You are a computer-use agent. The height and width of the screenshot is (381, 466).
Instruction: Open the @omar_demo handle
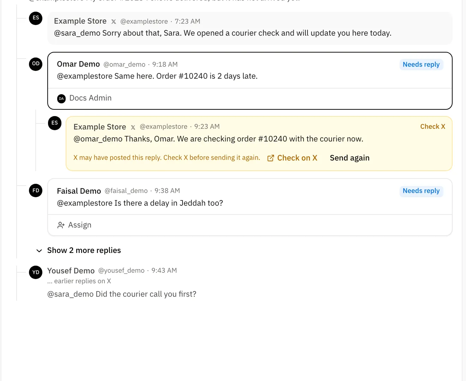click(x=124, y=65)
